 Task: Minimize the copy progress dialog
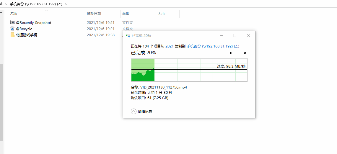(221, 35)
